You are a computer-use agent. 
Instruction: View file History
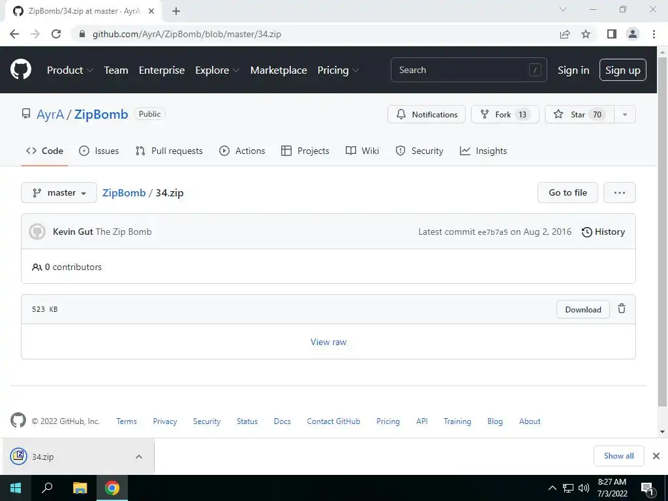(x=603, y=232)
